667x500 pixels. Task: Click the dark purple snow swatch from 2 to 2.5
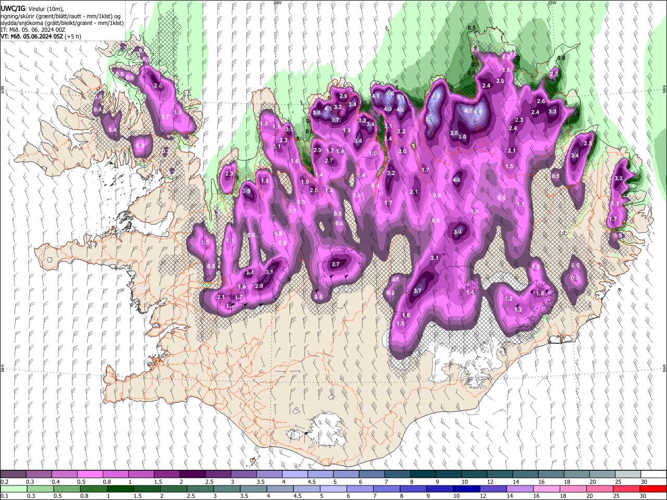(x=192, y=474)
